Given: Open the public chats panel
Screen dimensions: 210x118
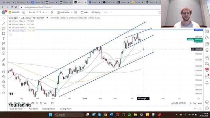Looking at the screenshot, I should 207,58.
